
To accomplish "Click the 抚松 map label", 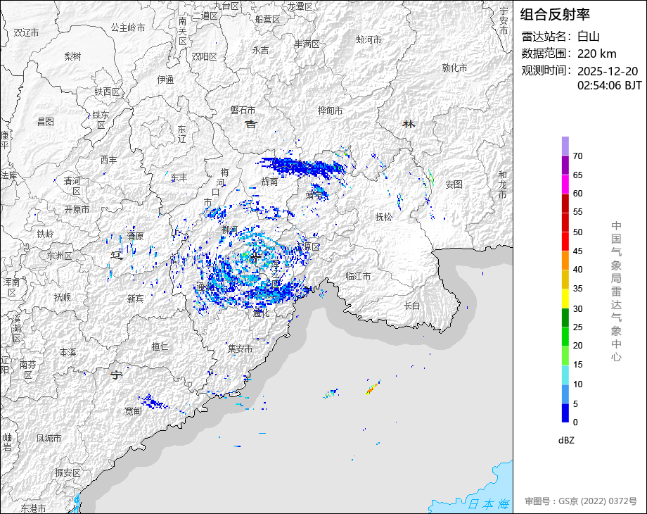I will [384, 216].
